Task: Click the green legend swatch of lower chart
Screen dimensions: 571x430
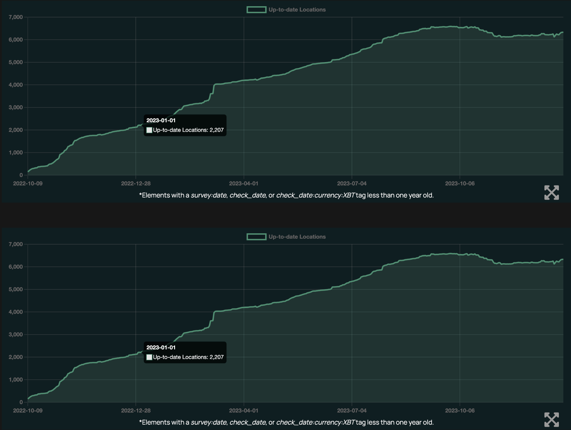Action: [x=256, y=237]
